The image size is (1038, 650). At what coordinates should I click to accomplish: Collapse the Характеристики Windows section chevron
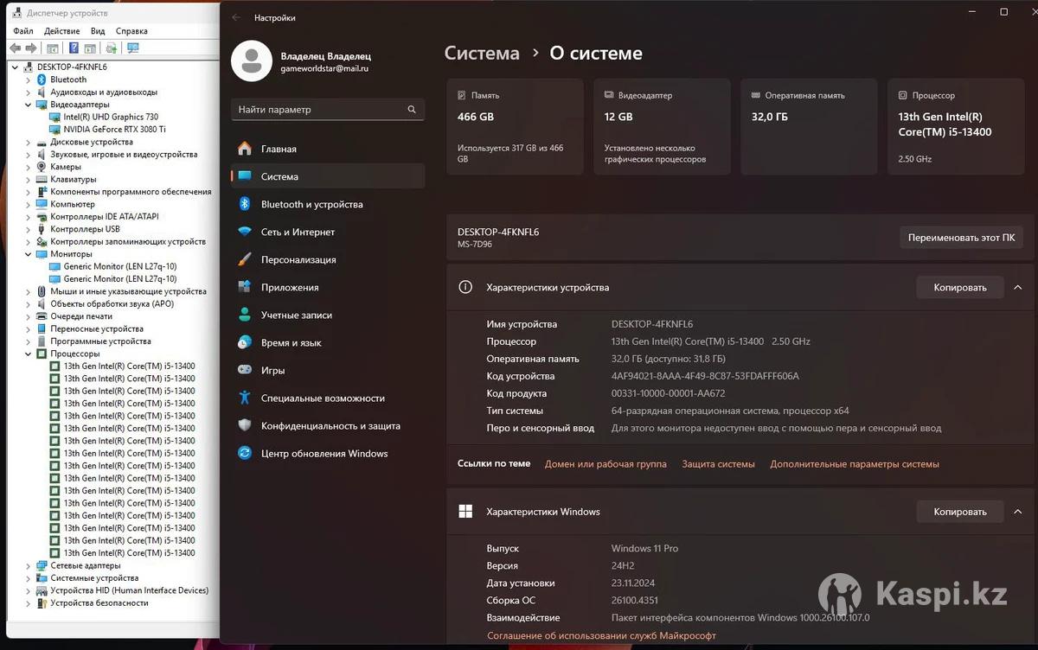tap(1018, 512)
